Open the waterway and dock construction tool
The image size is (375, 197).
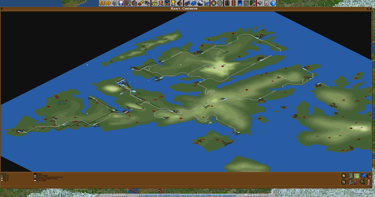point(240,3)
